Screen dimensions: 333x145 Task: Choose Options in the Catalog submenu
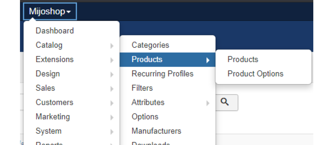145,117
